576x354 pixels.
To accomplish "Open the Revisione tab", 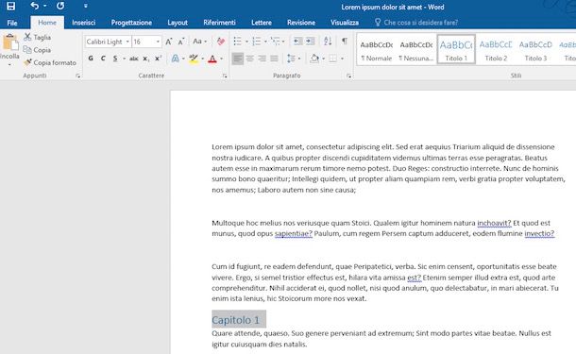I will pyautogui.click(x=301, y=23).
